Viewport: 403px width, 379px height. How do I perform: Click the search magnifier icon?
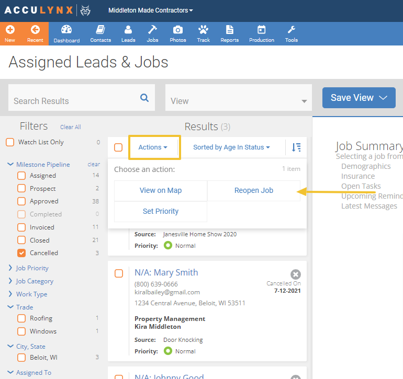coord(144,98)
